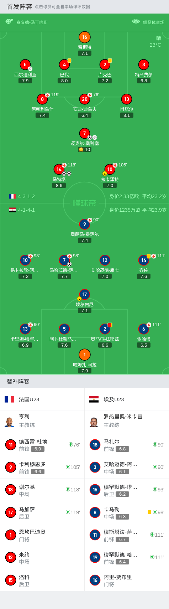This screenshot has height=609, width=169.
Task: Open Egypt goalkeeper 哈姆扎-阿拉 number 1 icon
Action: tap(84, 355)
